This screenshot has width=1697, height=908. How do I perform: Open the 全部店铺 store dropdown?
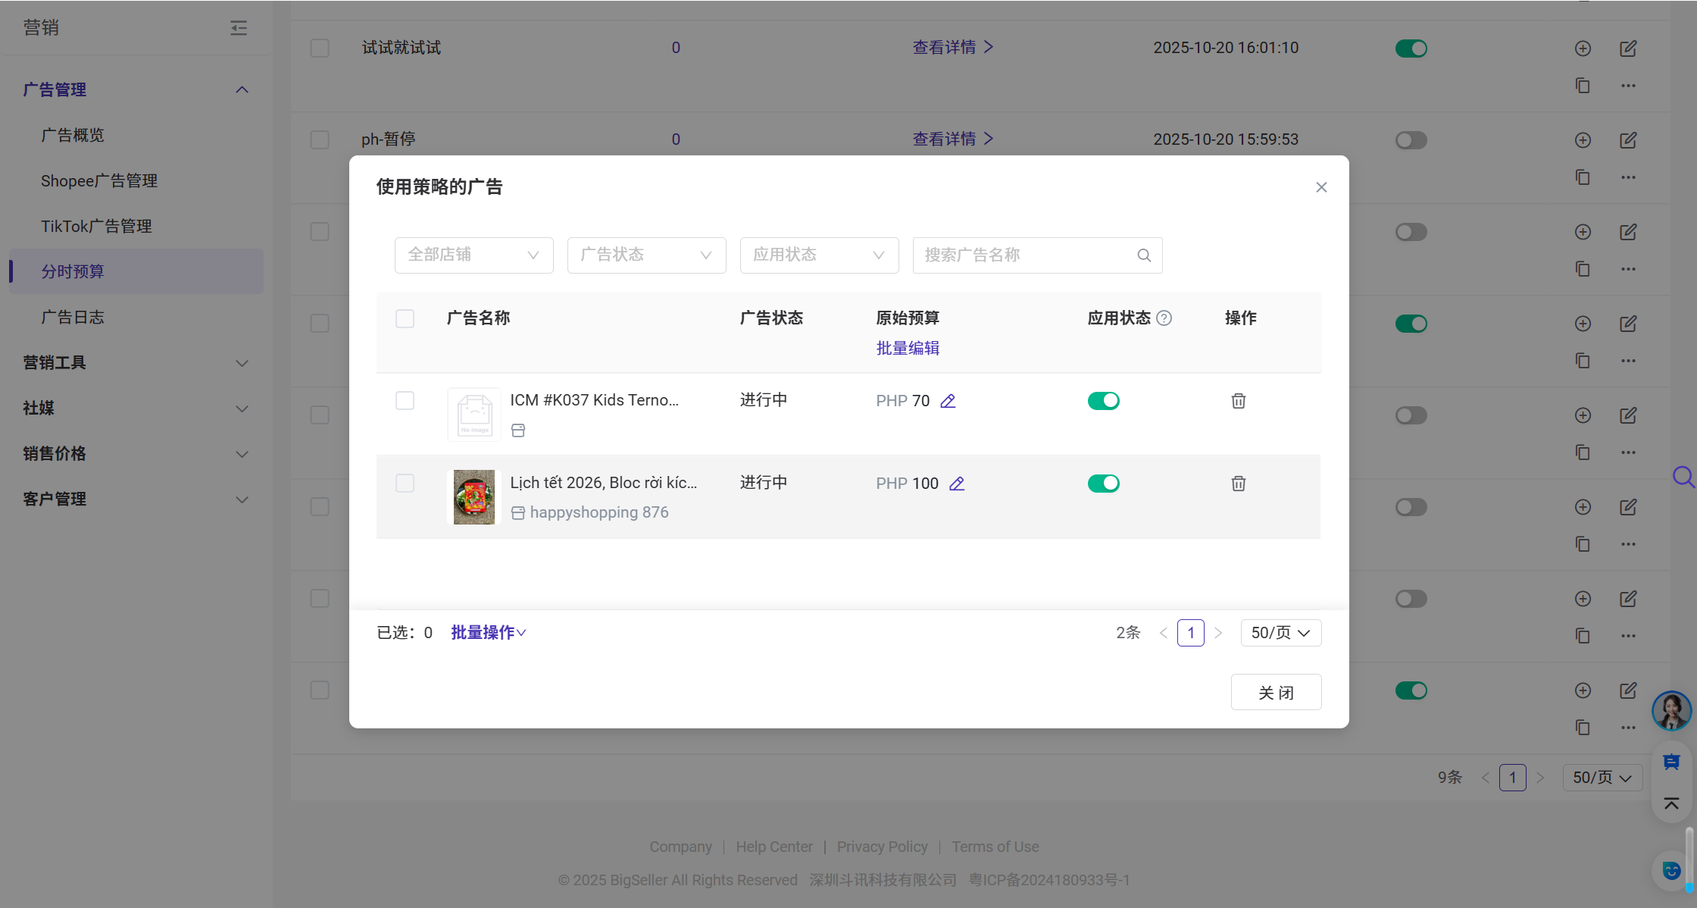tap(473, 255)
